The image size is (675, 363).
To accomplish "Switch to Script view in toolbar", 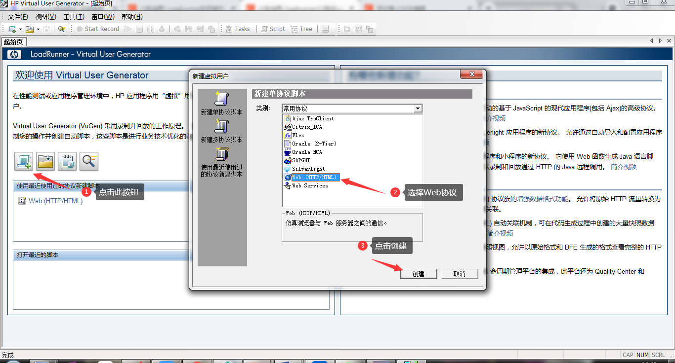I will click(x=273, y=29).
